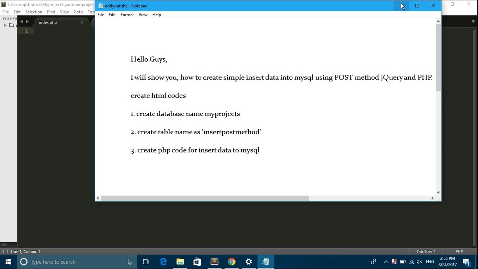Viewport: 478px width, 269px height.
Task: Close the addyoutube Notepad window
Action: coord(433,6)
